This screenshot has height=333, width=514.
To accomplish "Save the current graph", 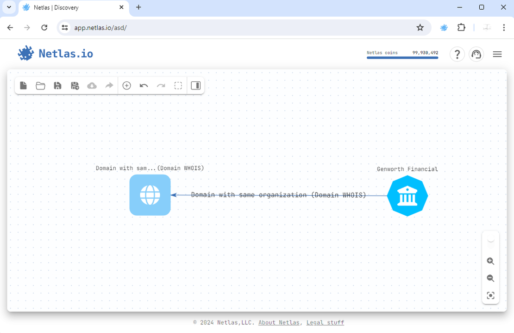I will pos(57,85).
